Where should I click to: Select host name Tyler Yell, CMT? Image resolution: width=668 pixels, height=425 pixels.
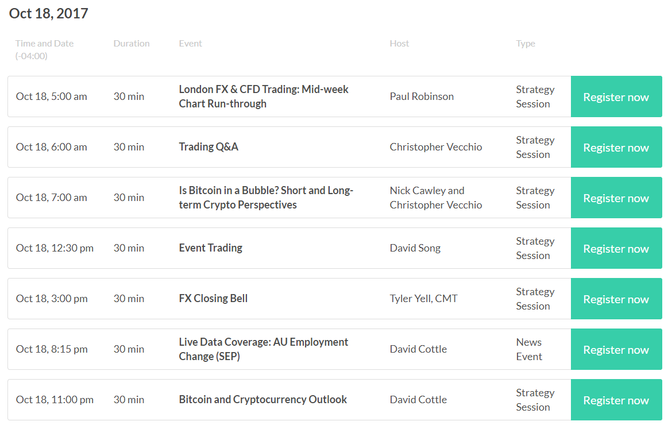point(423,299)
